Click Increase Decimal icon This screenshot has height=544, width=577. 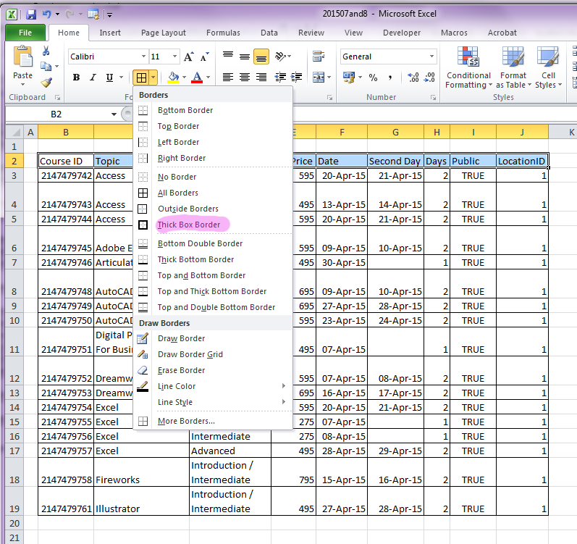(413, 78)
